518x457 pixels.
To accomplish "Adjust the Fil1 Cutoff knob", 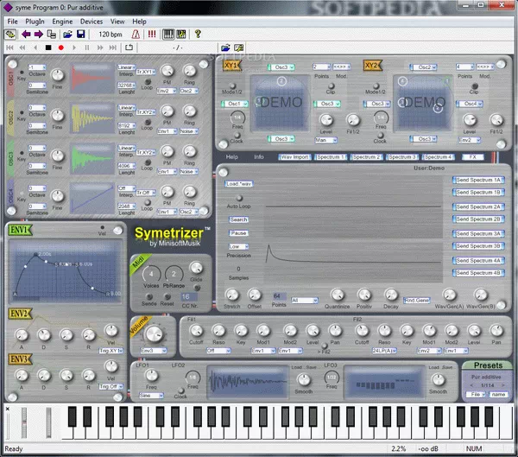I will [196, 330].
